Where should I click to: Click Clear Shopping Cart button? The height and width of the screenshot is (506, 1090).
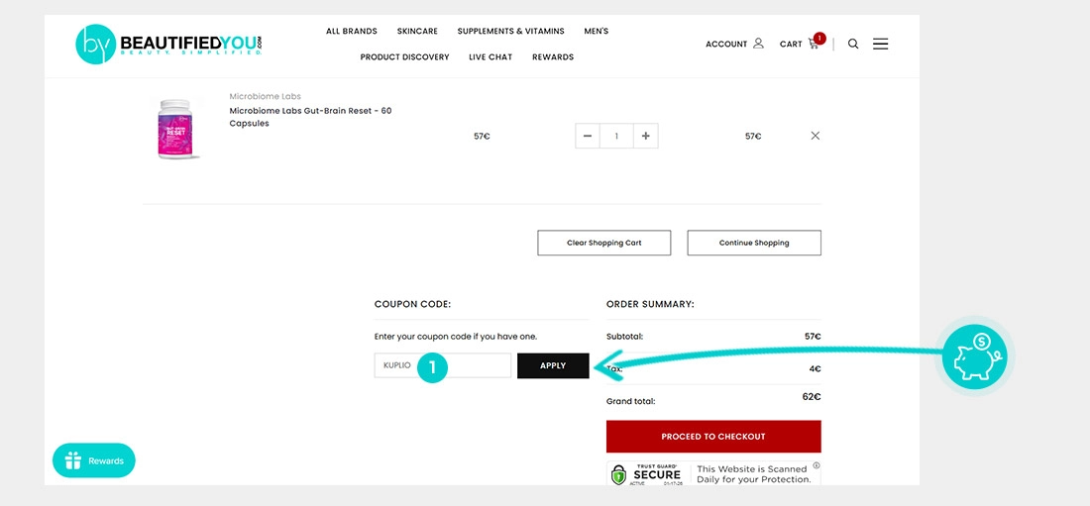click(604, 243)
